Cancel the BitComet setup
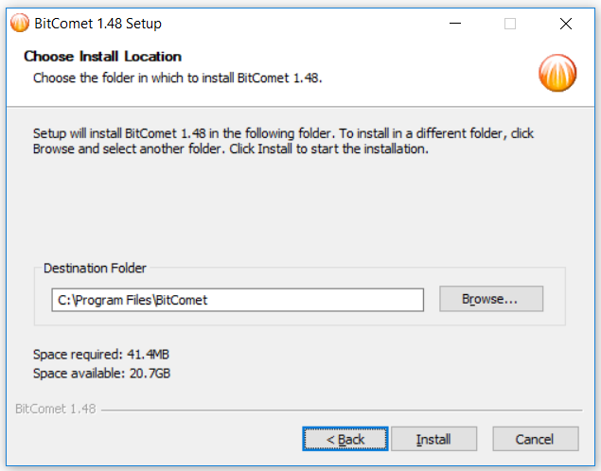 (536, 439)
